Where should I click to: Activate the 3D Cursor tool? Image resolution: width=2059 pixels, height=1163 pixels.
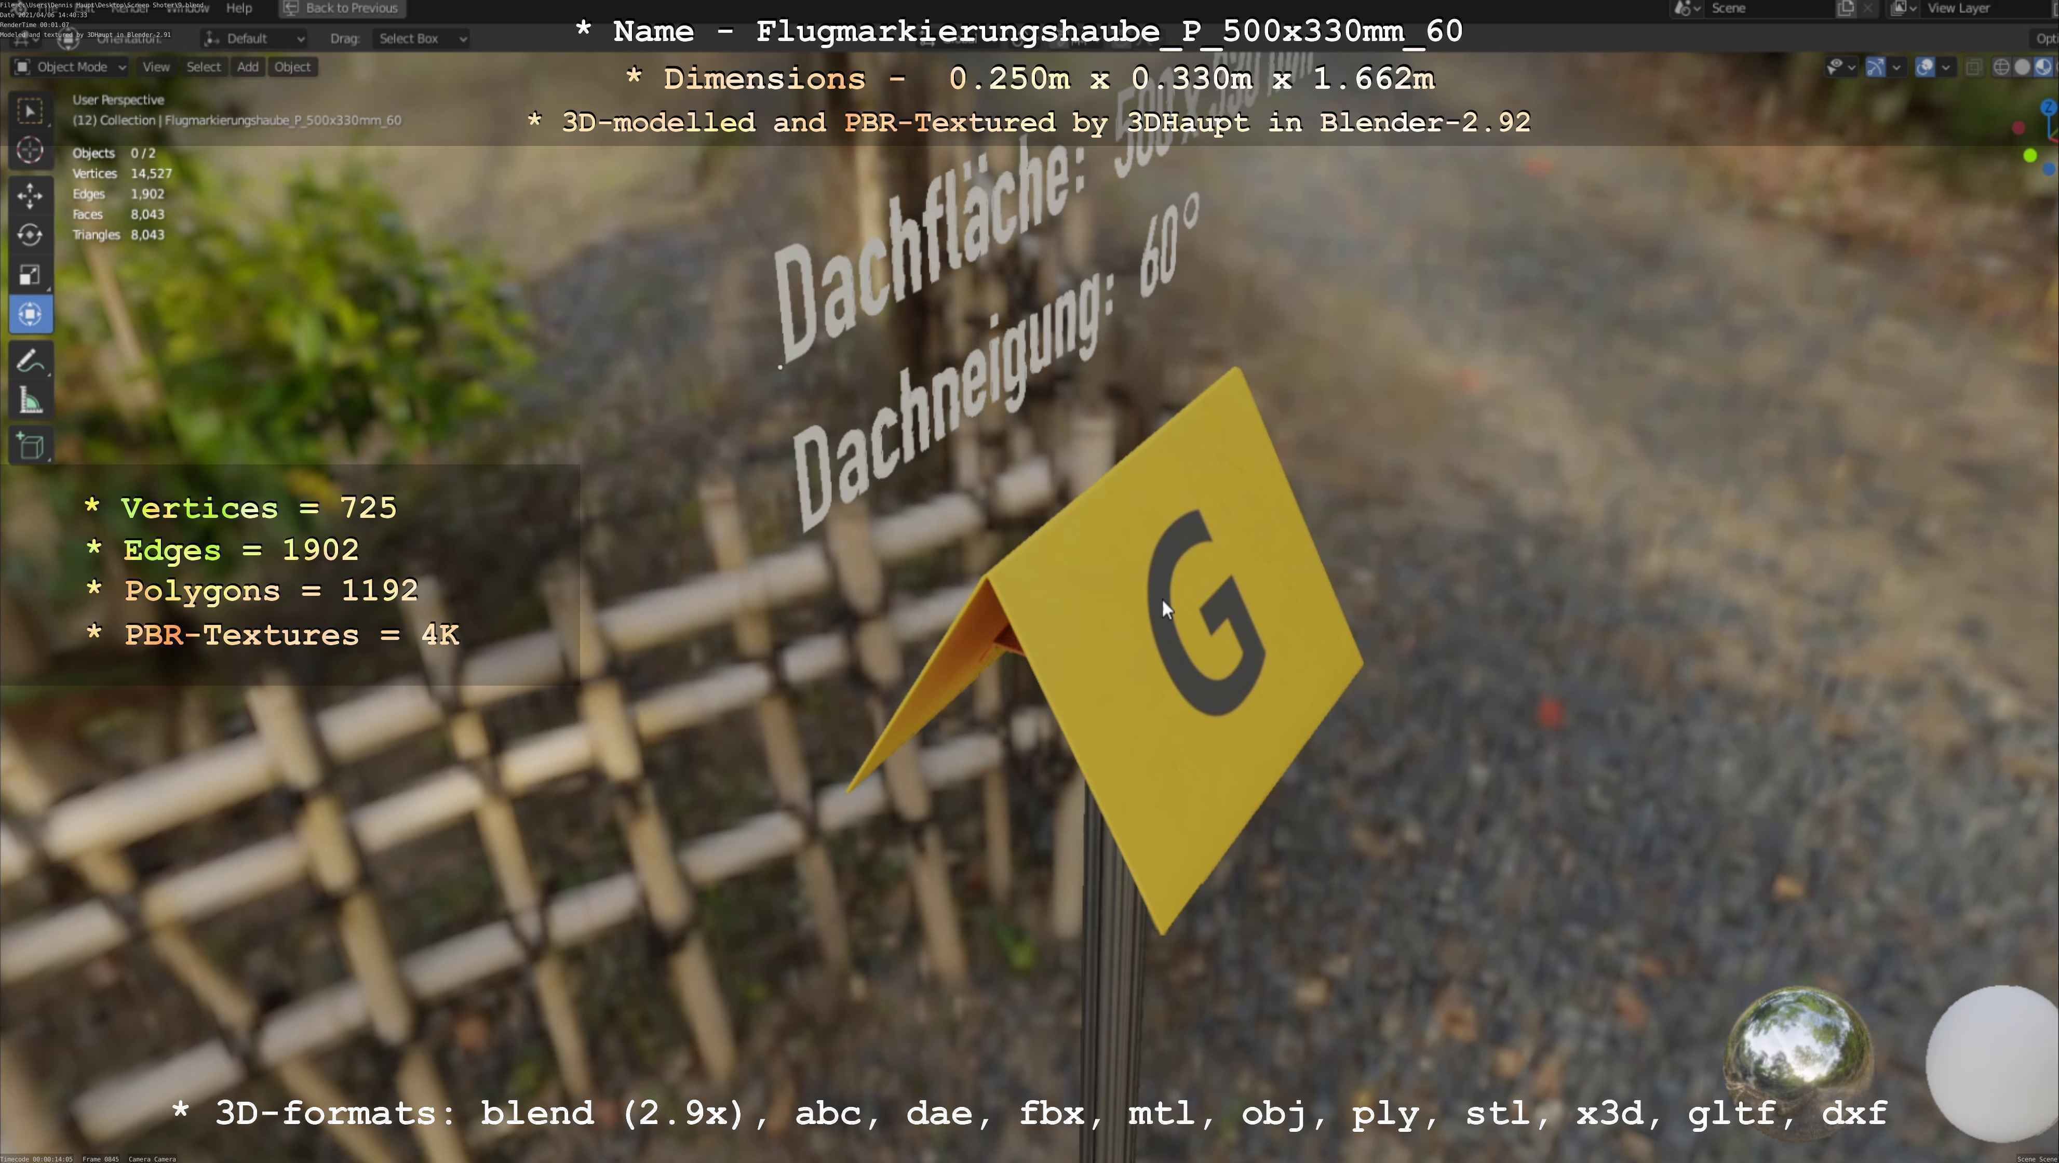click(30, 150)
